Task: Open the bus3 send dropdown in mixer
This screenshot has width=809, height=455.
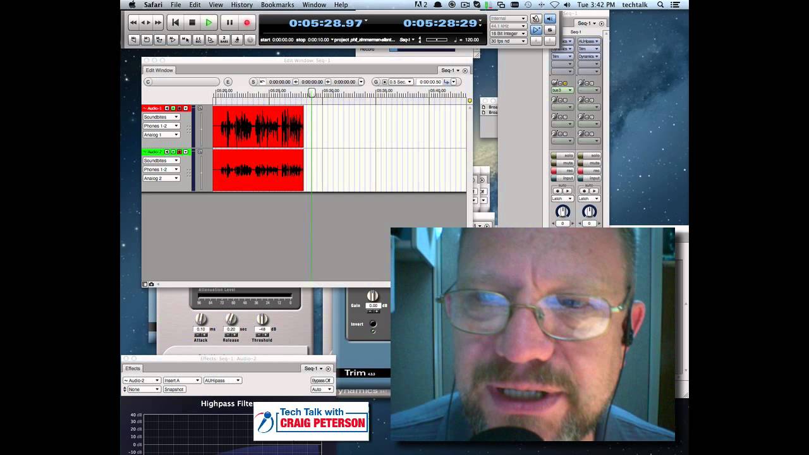Action: tap(563, 90)
